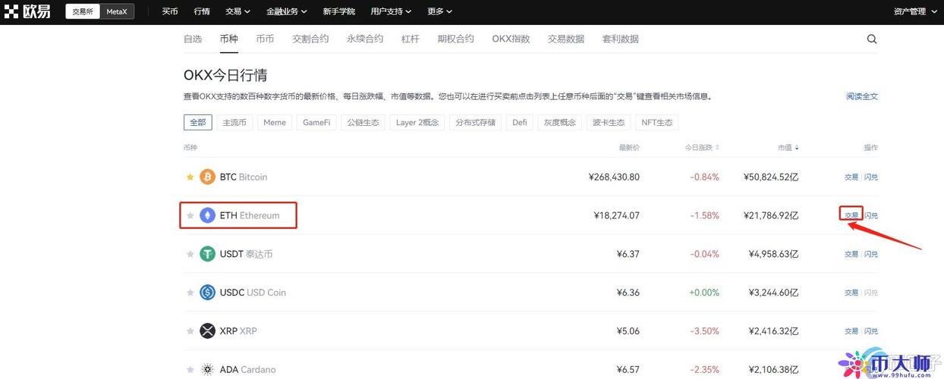Sort by 市值 column header
Screen dimensions: 944x379
pos(787,148)
